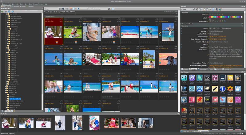The image size is (246, 135).
Task: Collapse the Core Data section
Action: tap(181, 26)
